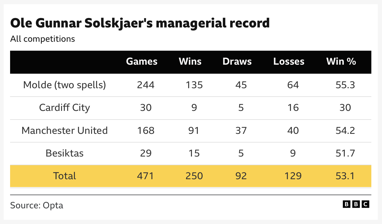Select the Molde (two spells) row label
Viewport: 382px width, 224px height.
click(x=65, y=85)
